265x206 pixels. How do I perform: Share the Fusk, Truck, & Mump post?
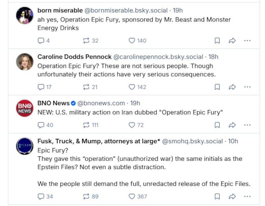tap(232, 196)
